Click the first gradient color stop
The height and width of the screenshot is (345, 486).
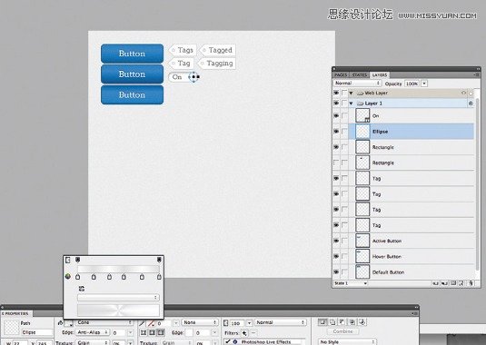tap(78, 277)
